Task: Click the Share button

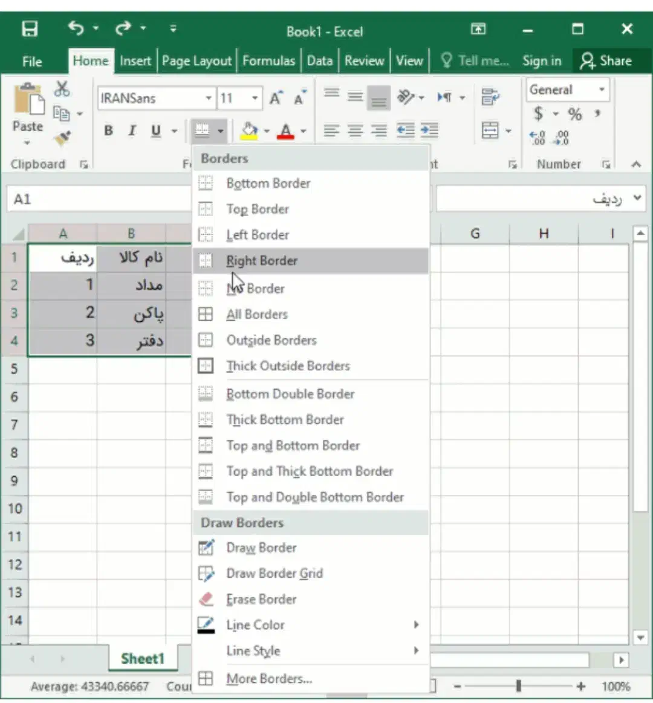Action: tap(606, 61)
